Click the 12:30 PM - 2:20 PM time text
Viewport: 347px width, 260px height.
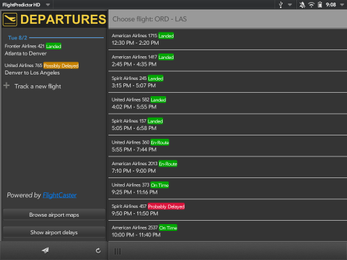point(135,43)
